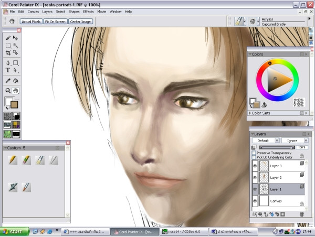
Task: Enable Preserve Transparency checkbox
Action: (x=255, y=153)
